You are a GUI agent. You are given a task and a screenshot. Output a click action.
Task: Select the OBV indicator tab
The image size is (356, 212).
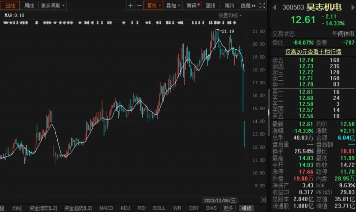point(194,208)
